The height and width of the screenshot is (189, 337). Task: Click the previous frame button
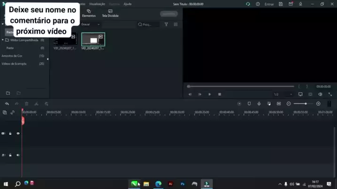click(190, 94)
